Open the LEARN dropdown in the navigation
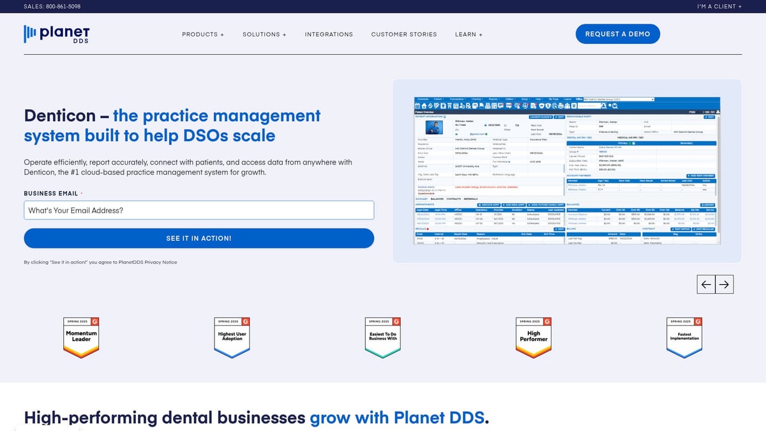 click(x=469, y=34)
